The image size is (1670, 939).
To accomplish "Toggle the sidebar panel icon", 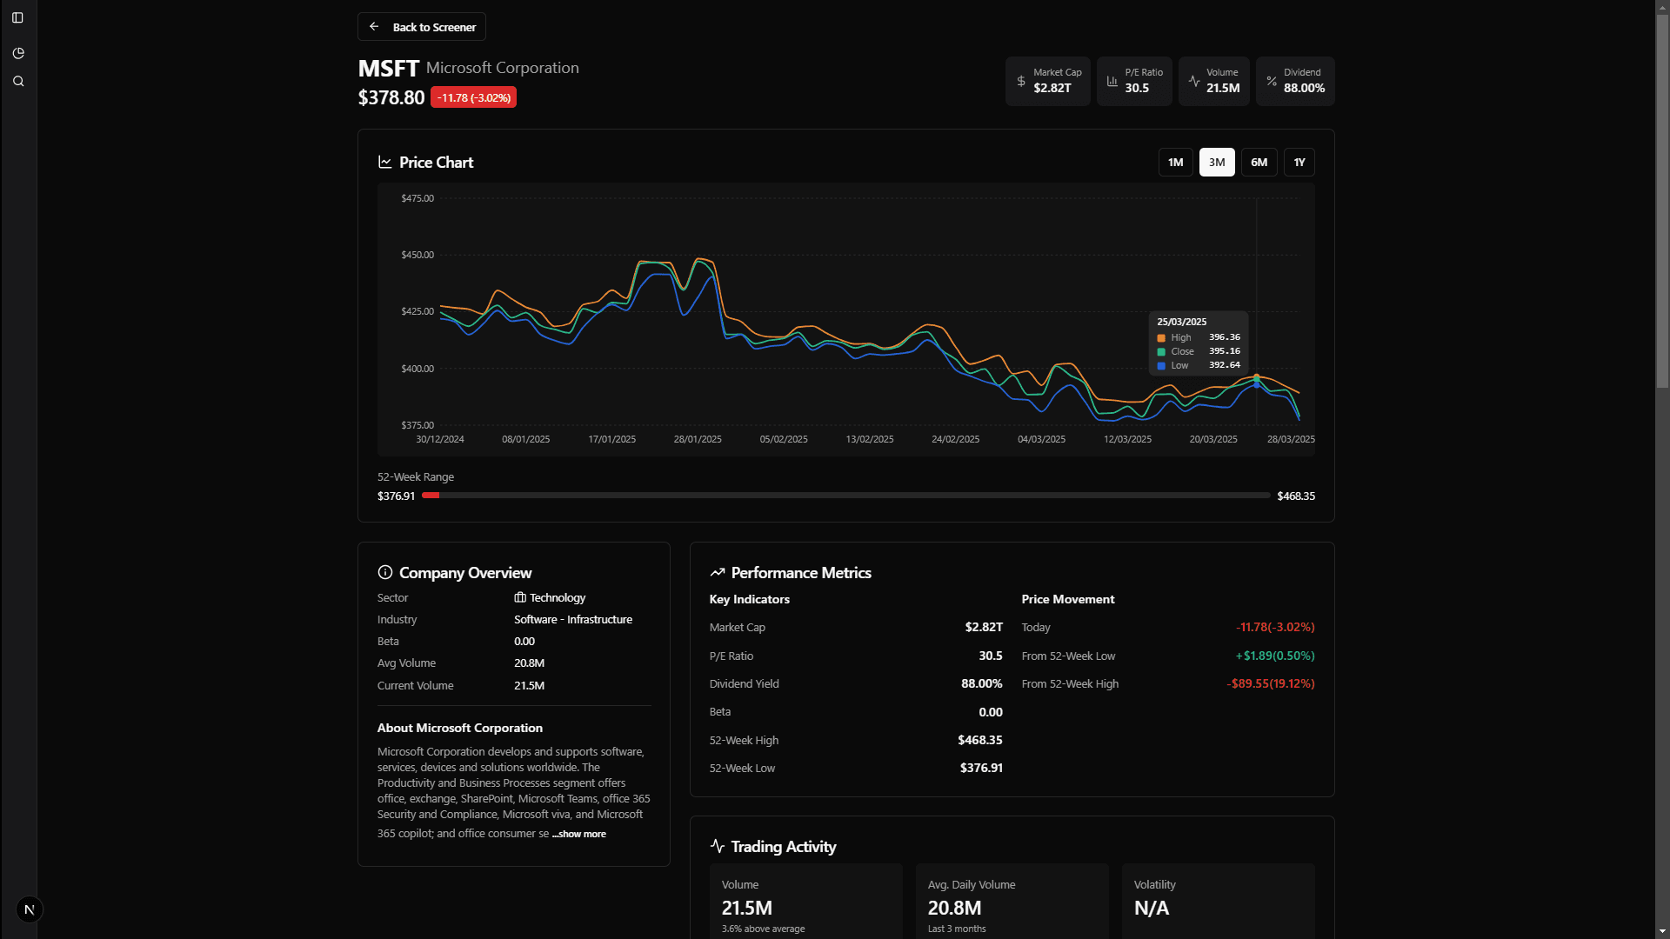I will 17,17.
